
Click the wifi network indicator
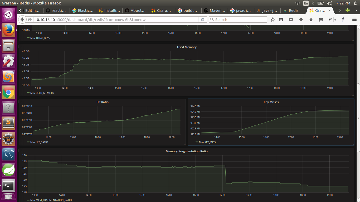point(298,3)
